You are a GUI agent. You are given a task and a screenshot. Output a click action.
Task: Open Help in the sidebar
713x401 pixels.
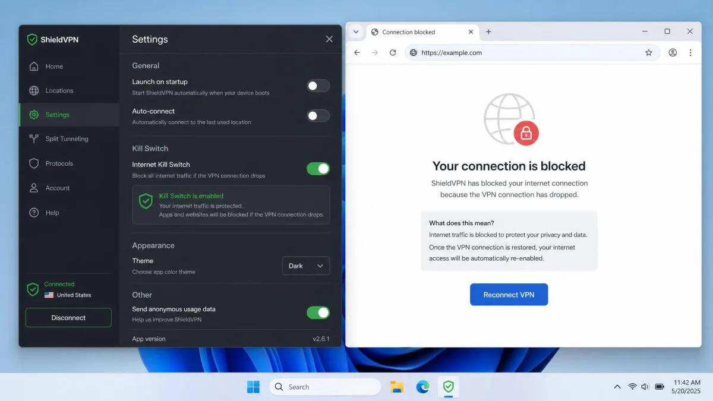pos(69,213)
